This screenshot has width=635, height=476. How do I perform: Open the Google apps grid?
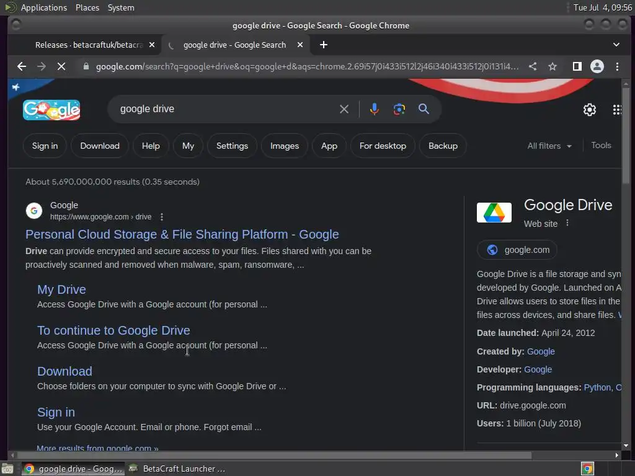616,110
